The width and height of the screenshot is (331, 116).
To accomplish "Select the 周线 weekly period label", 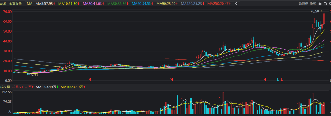I will (x=3, y=4).
